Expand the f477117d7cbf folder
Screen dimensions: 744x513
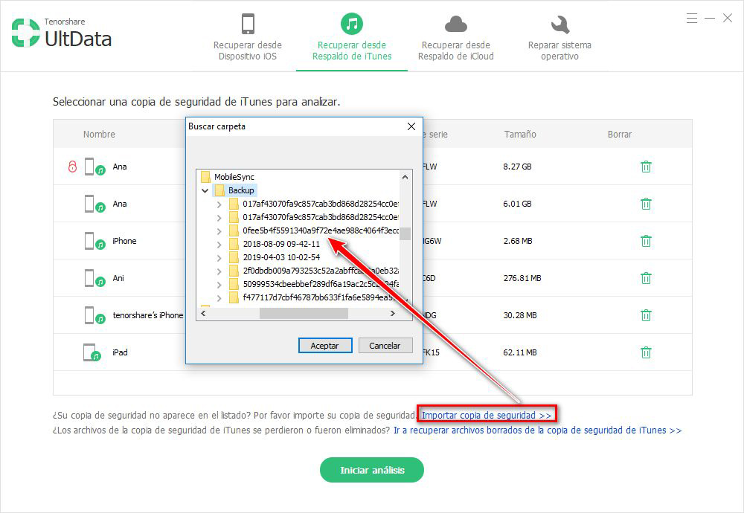point(219,298)
